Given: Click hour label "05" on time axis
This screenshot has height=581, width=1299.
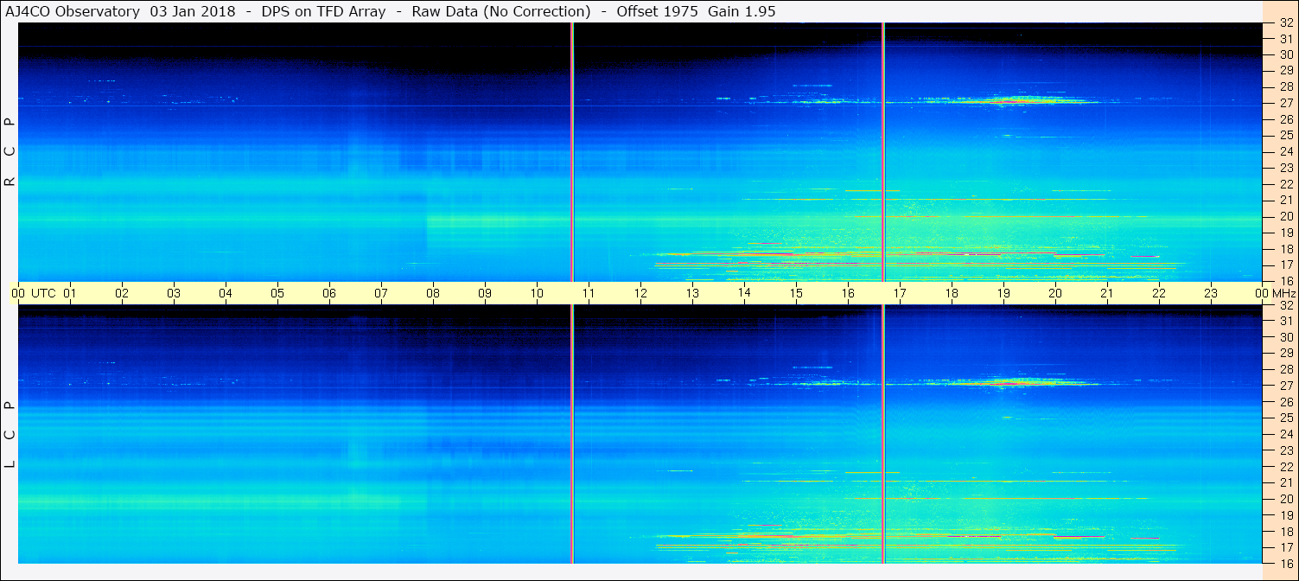Looking at the screenshot, I should coord(277,293).
